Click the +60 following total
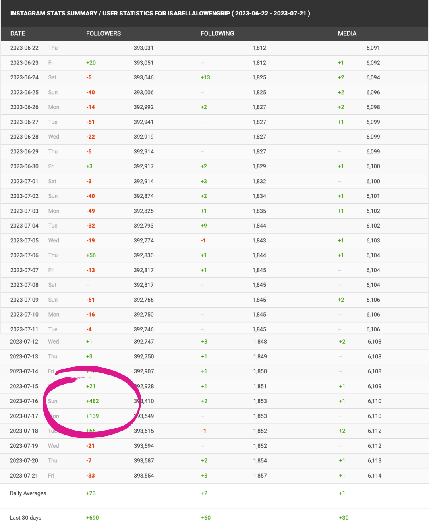The image size is (429, 532). tap(206, 518)
